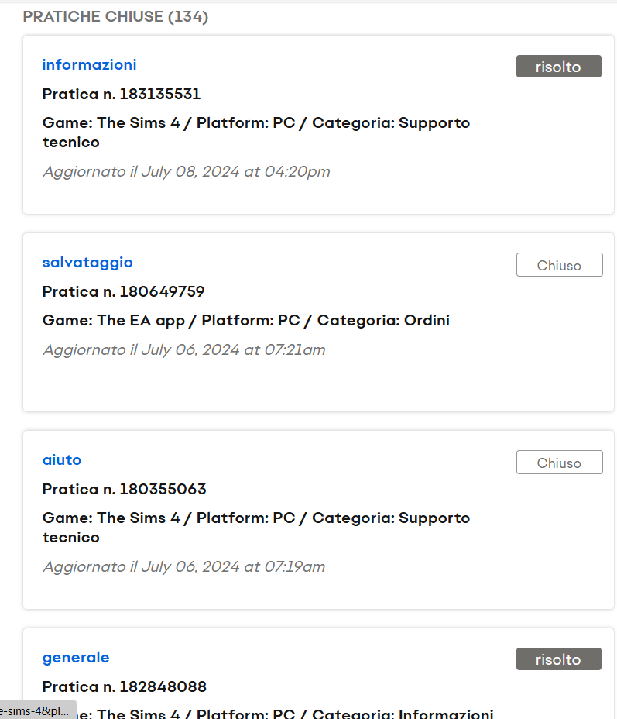Click the July 06, 2024 07:19am update date
Screen dimensions: 617x719
pos(183,567)
